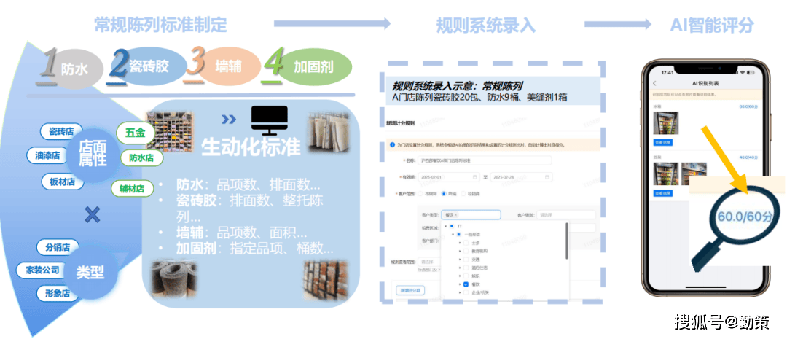Click the double chevron arrows beside monitor

click(229, 119)
